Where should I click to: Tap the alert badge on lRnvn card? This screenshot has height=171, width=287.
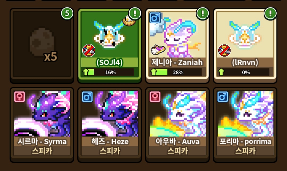tap(270, 13)
